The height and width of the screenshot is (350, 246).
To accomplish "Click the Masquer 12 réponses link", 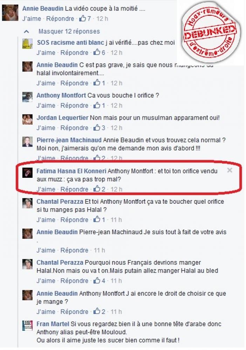I will [69, 31].
